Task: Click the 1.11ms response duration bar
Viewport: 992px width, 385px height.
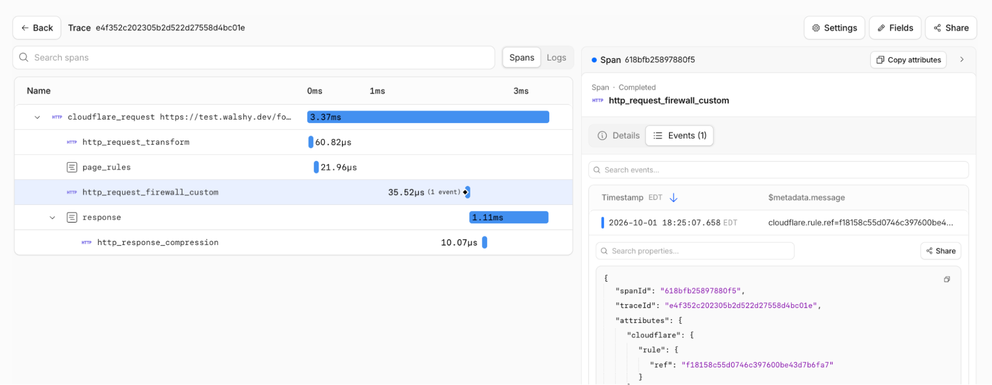Action: tap(509, 217)
